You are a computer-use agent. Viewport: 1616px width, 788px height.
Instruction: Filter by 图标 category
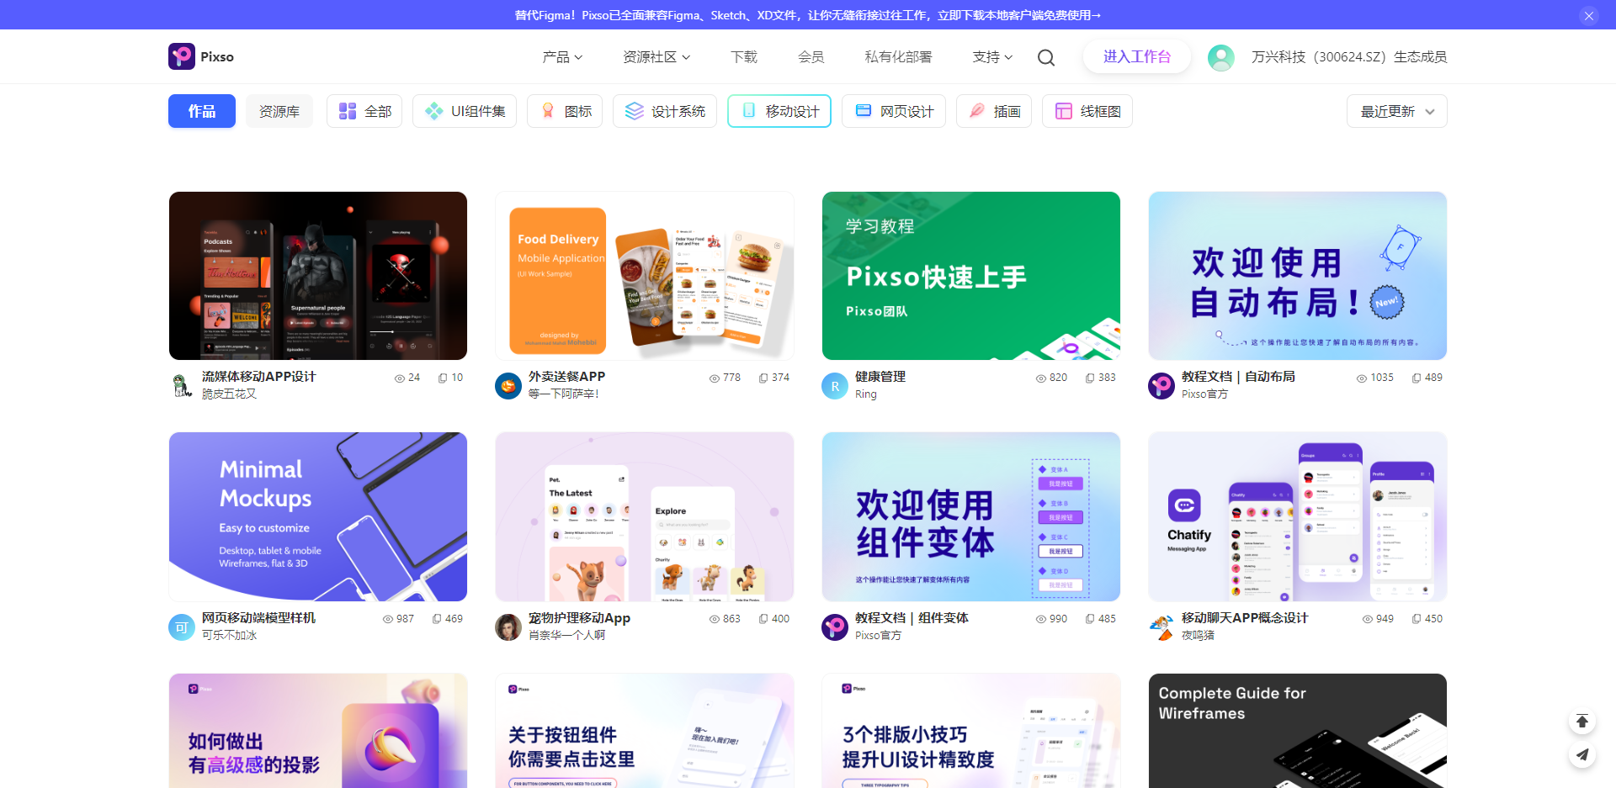(565, 111)
